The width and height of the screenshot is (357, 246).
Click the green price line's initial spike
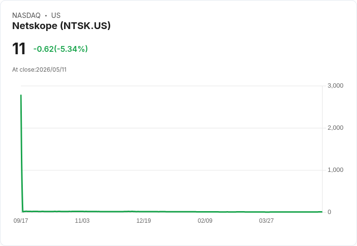(22, 153)
